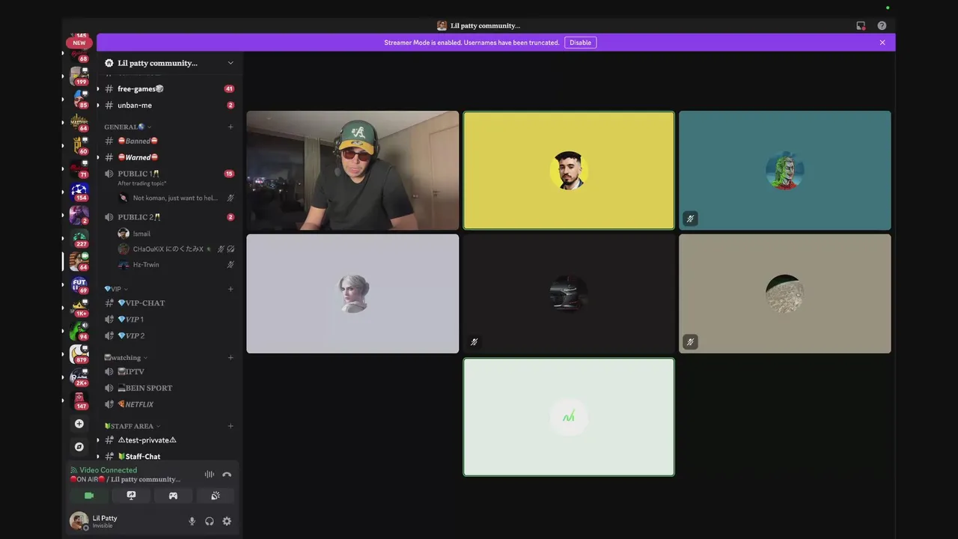Explore discoverable servers compass icon
Viewport: 958px width, 539px height.
point(79,447)
